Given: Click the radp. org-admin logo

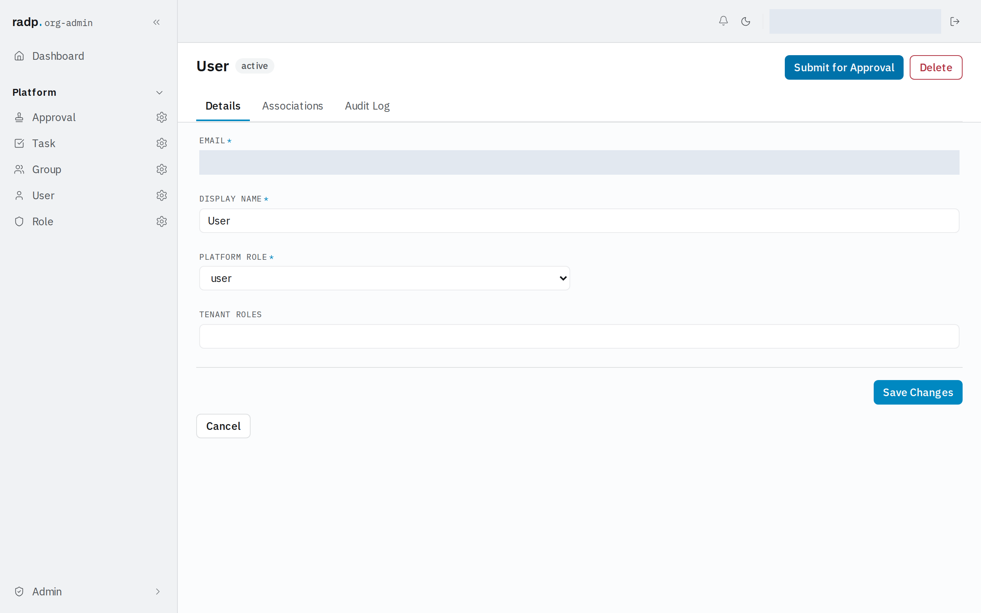Looking at the screenshot, I should click(x=52, y=22).
